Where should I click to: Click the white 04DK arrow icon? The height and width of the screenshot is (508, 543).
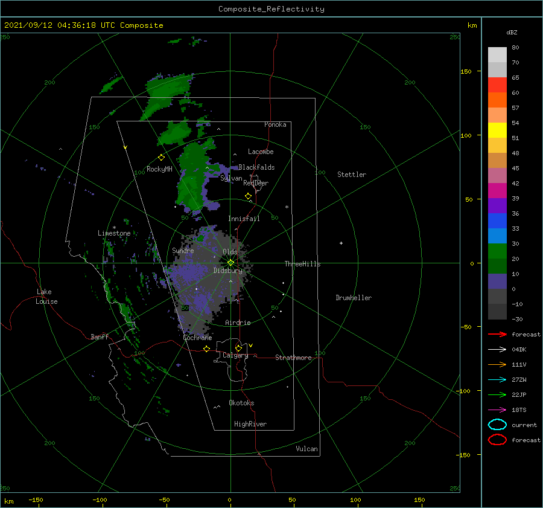tap(497, 349)
